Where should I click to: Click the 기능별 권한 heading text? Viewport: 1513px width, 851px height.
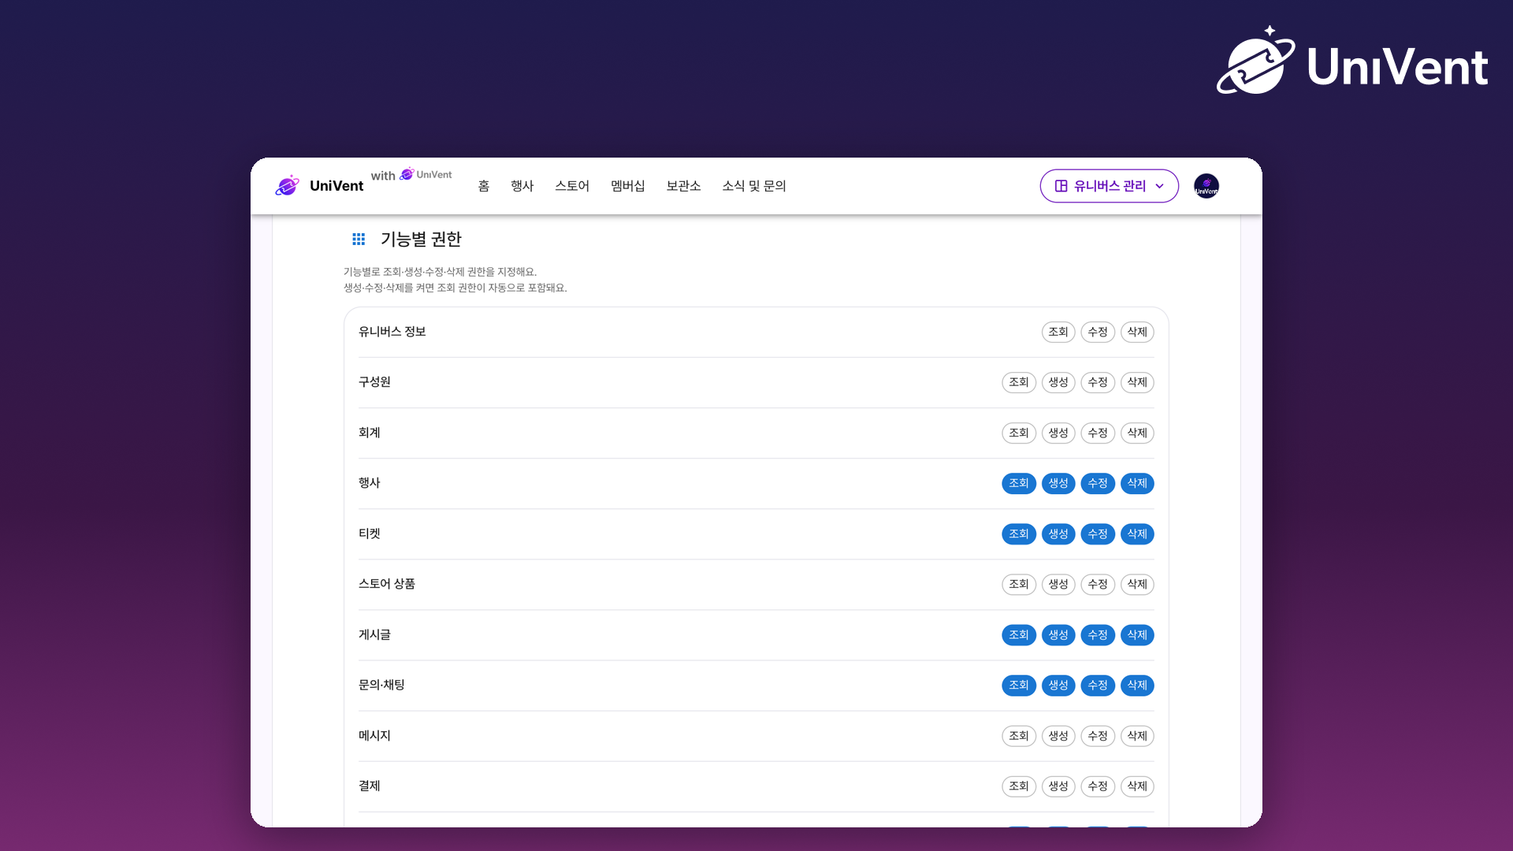[x=421, y=239]
